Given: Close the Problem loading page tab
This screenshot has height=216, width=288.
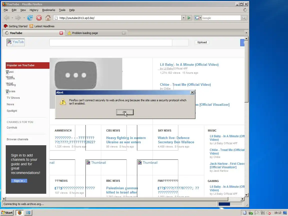Looking at the screenshot, I should pyautogui.click(x=123, y=33).
